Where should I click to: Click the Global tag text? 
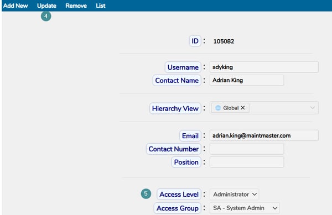(231, 108)
